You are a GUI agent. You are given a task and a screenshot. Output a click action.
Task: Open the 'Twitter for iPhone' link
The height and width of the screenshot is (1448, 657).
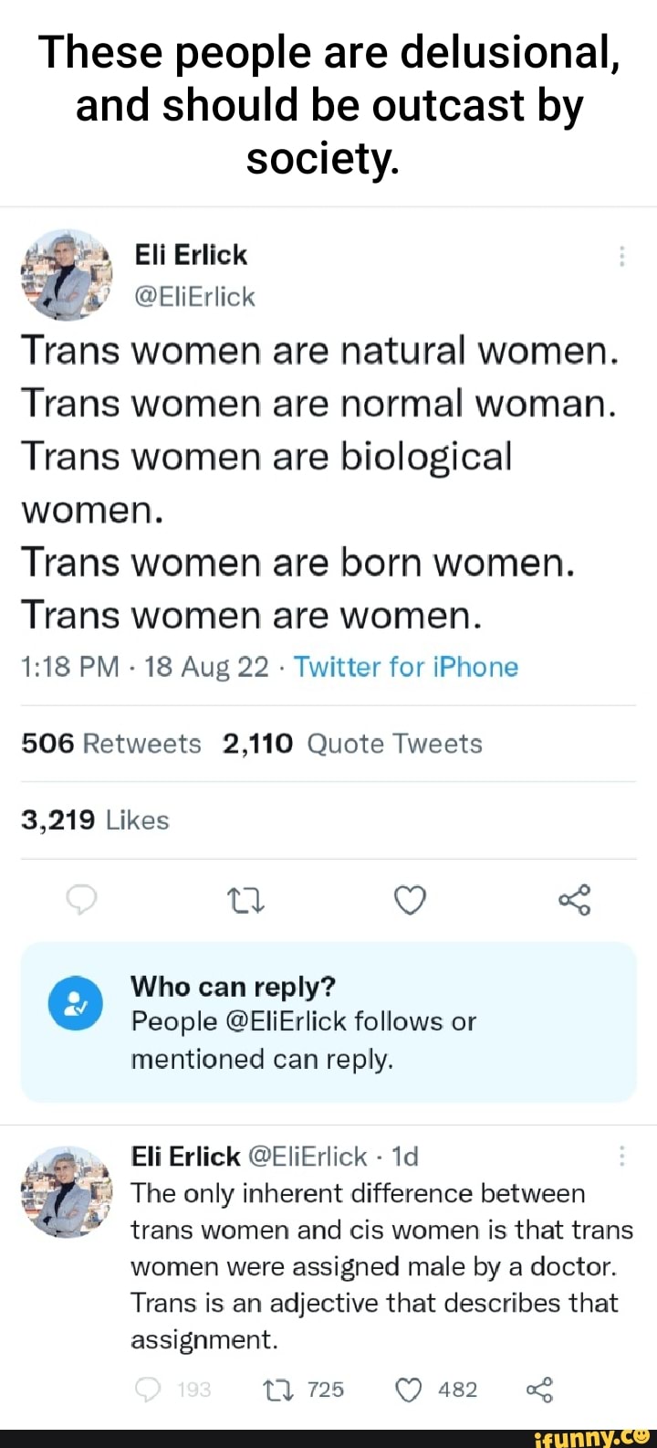406,667
